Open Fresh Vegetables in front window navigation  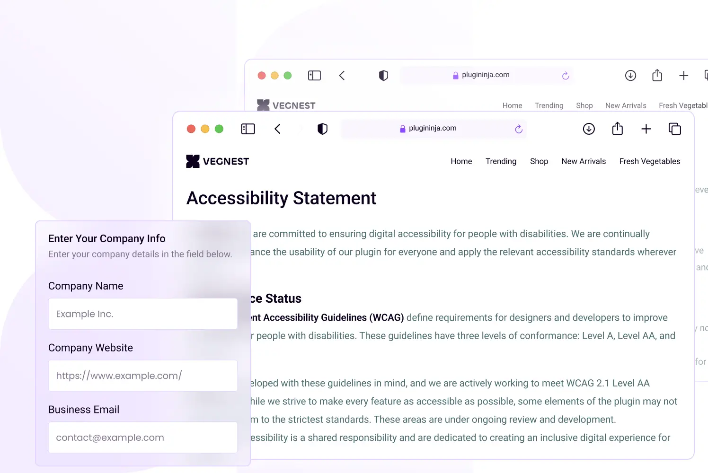650,161
